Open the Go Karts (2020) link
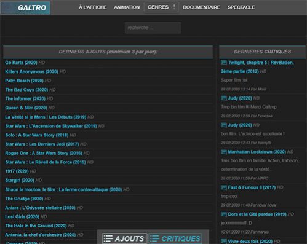This screenshot has width=307, height=244. pyautogui.click(x=21, y=63)
